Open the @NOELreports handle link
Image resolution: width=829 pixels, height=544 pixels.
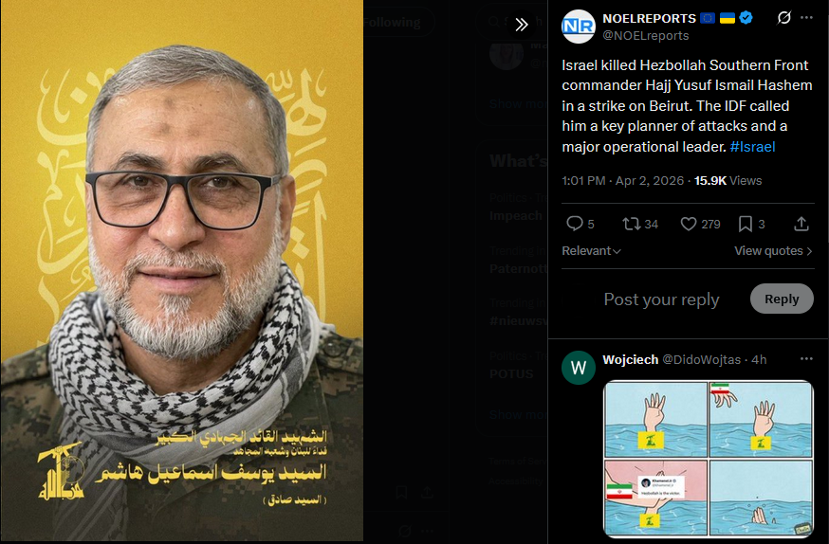click(646, 36)
